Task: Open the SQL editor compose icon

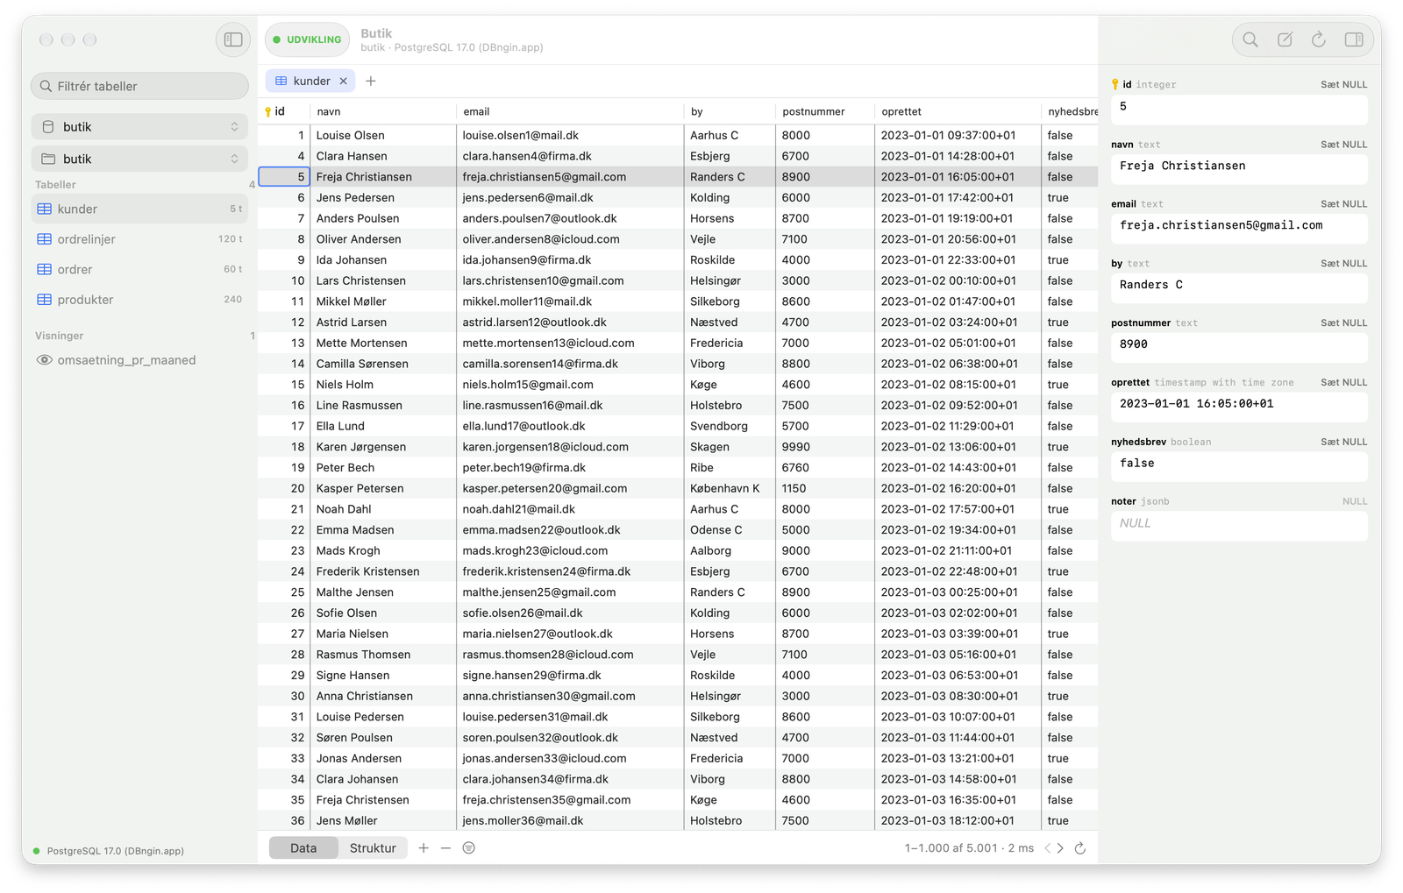Action: tap(1285, 39)
